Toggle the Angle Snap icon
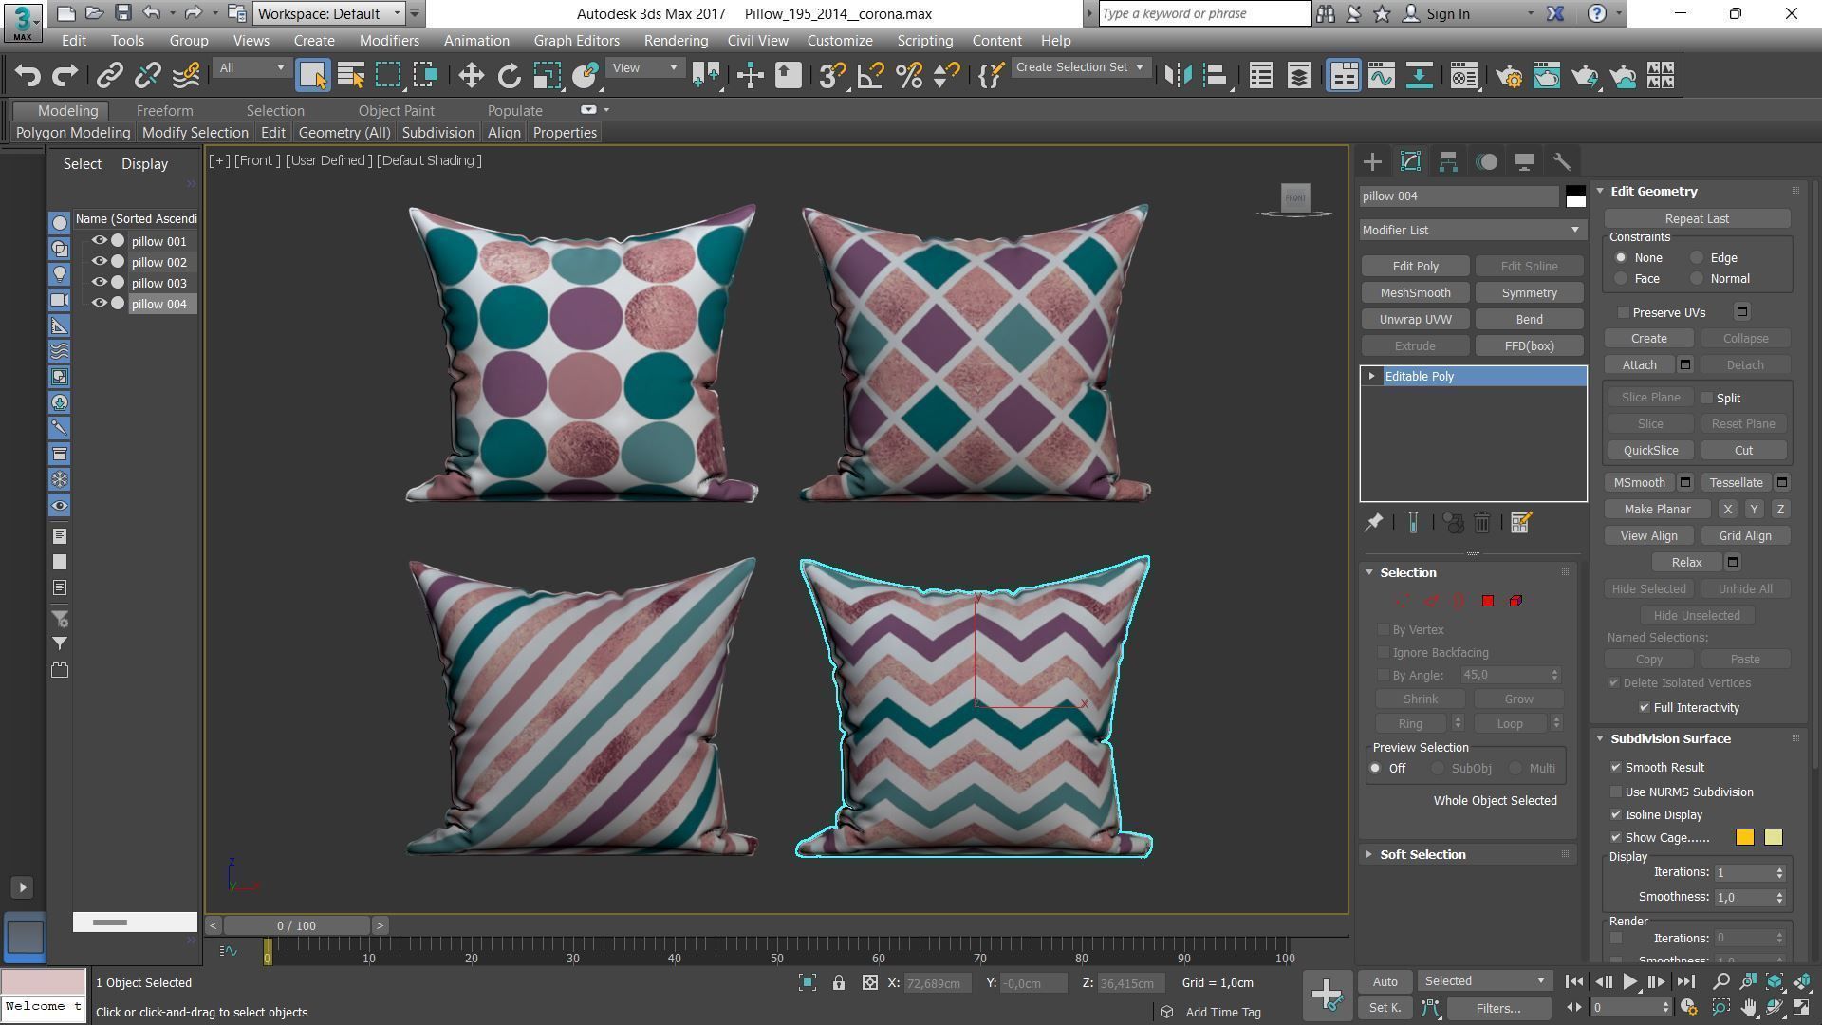1822x1025 pixels. click(x=870, y=76)
